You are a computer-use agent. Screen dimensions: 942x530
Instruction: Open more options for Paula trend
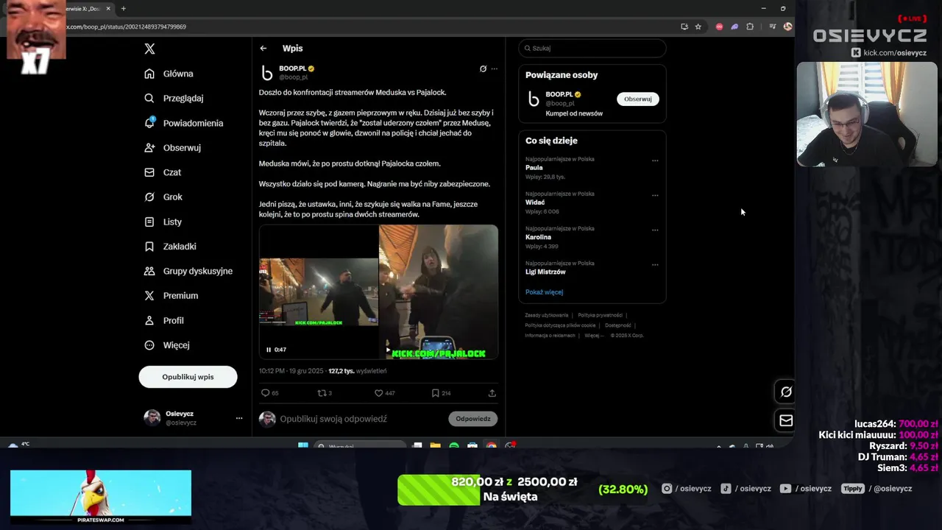(x=655, y=160)
